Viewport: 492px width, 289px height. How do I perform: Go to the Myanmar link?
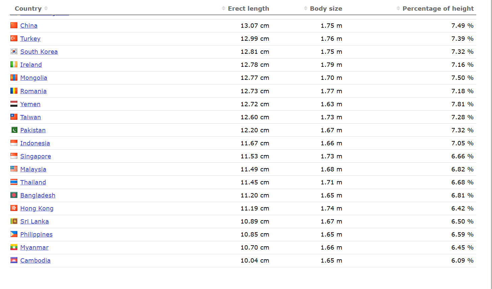pos(34,248)
